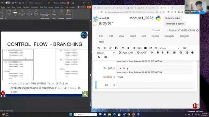
Task: Interrupt the kernel with the stop icon
Action: pos(145,48)
